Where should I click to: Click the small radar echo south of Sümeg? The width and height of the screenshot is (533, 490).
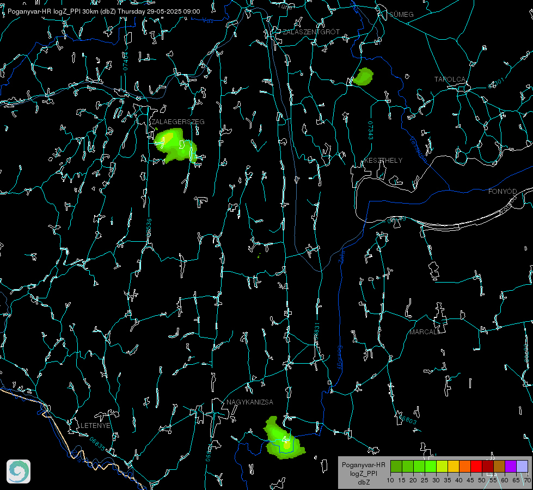click(x=363, y=76)
